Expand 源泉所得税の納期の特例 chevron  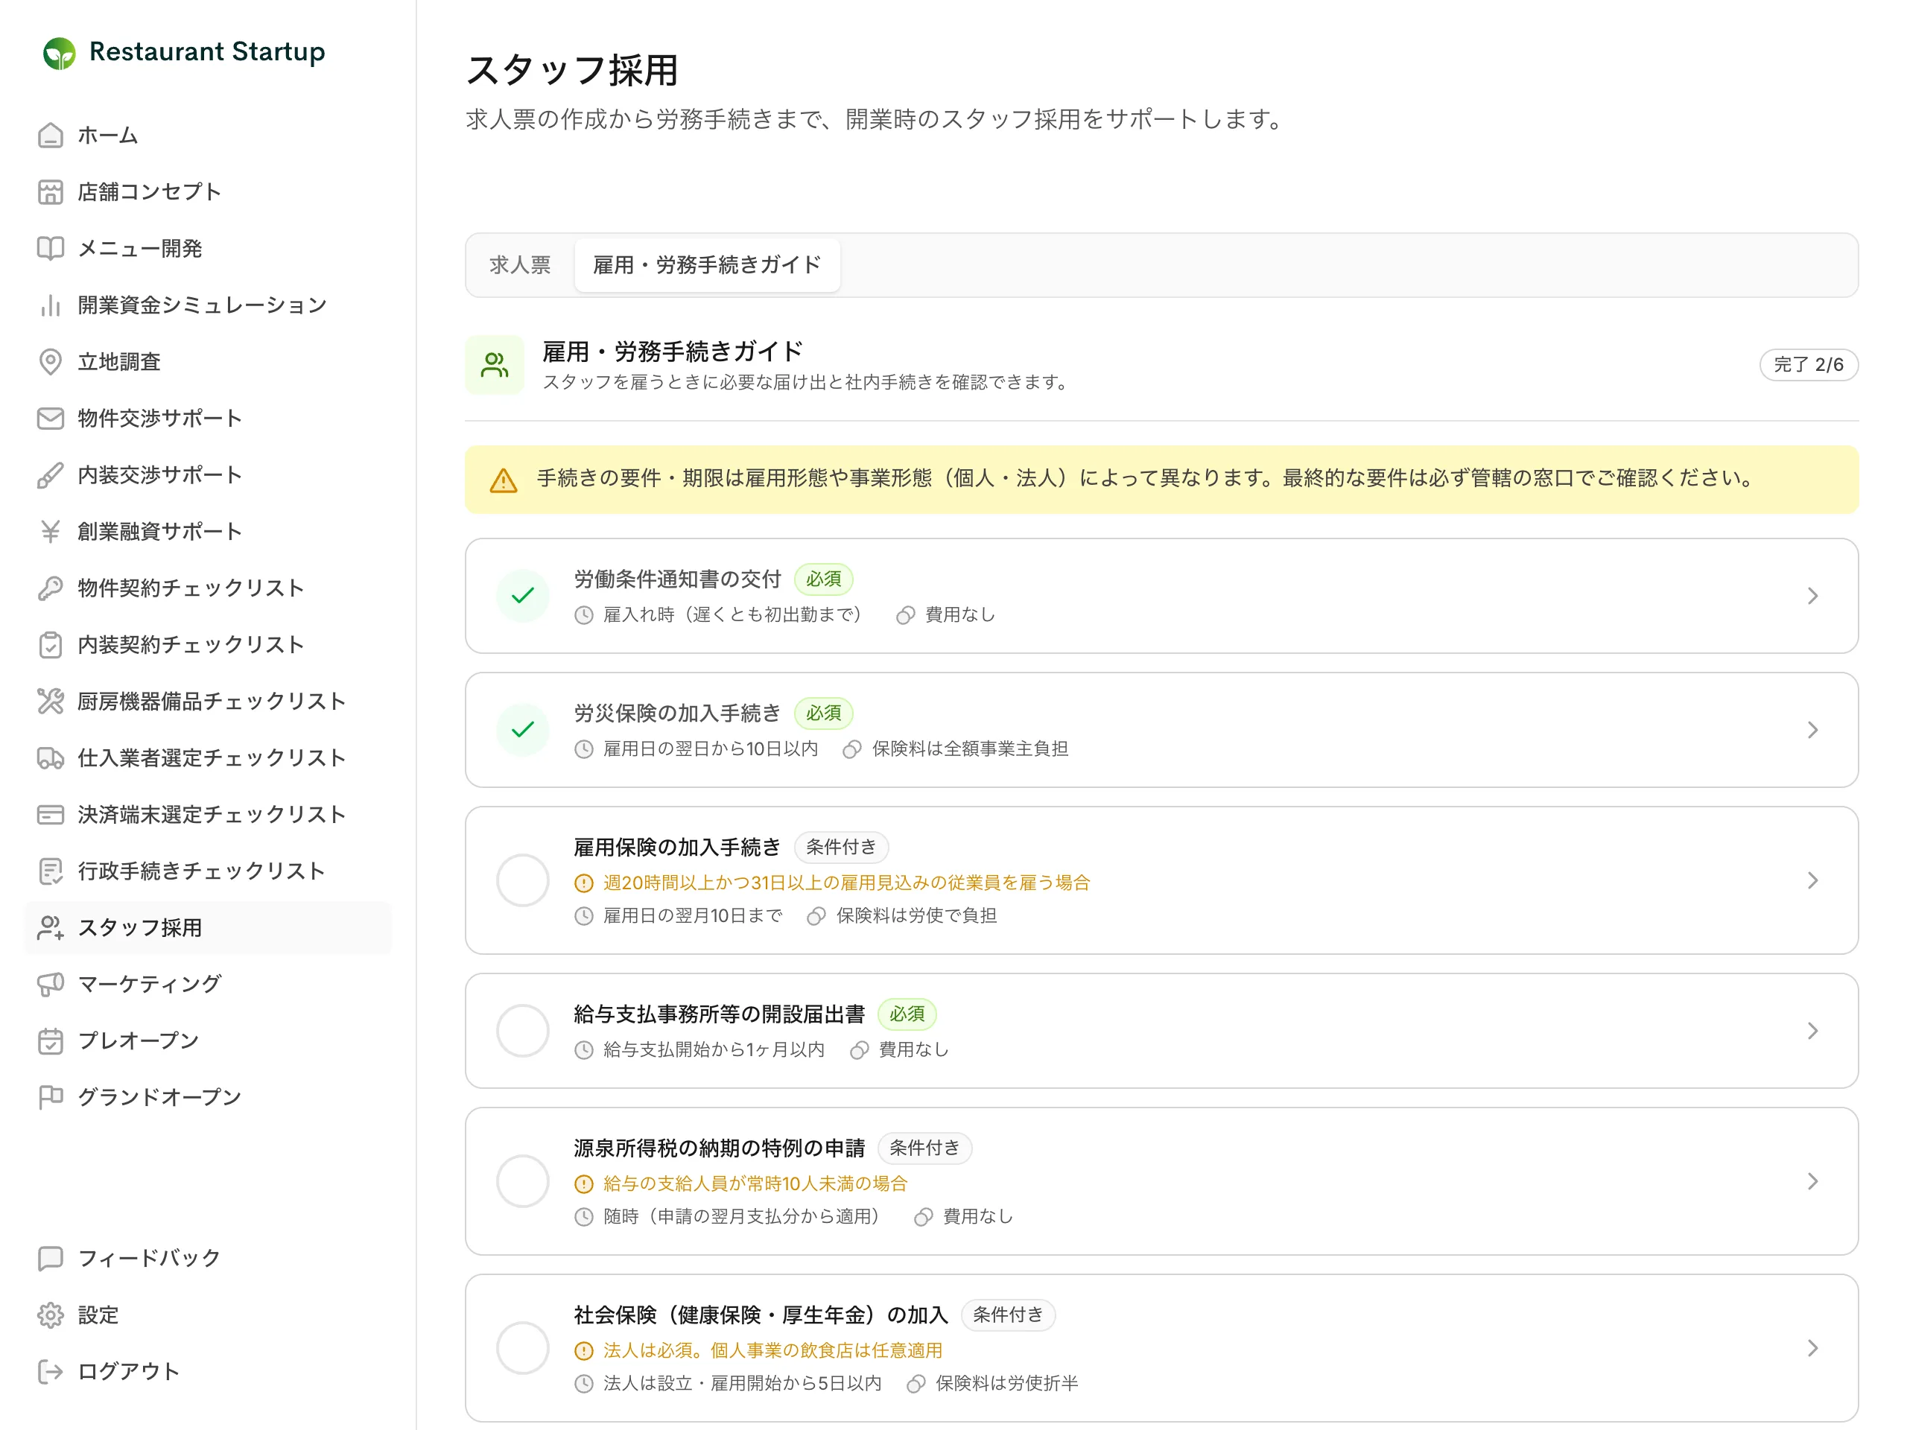click(x=1812, y=1181)
